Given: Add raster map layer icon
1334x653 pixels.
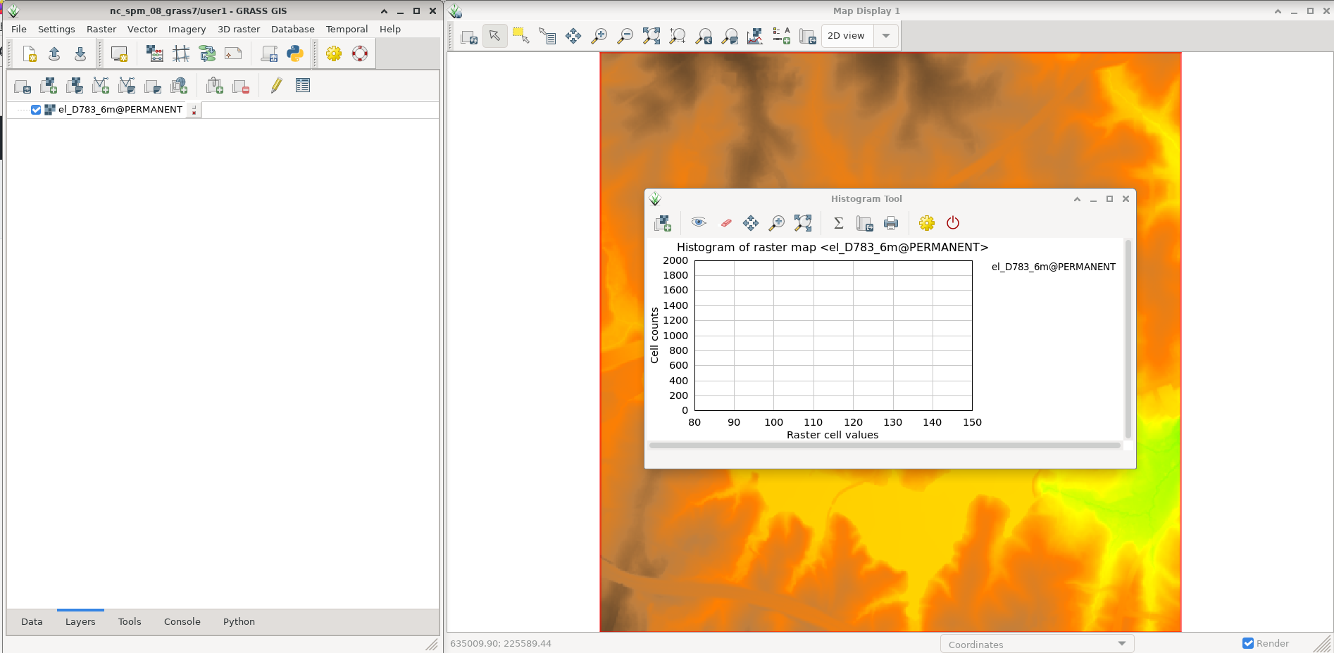Looking at the screenshot, I should click(49, 86).
